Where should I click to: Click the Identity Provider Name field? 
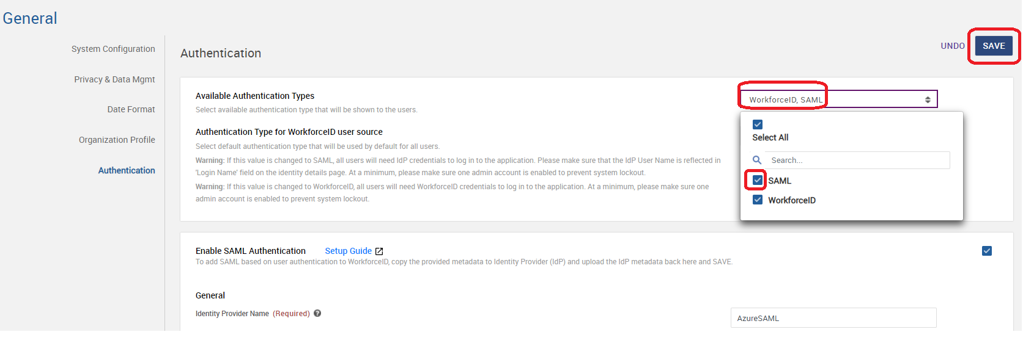point(833,318)
